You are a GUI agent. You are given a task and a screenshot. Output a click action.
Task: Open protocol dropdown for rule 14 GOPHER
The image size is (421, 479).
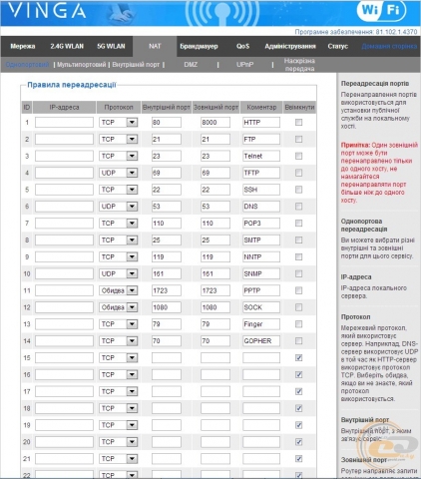point(118,341)
